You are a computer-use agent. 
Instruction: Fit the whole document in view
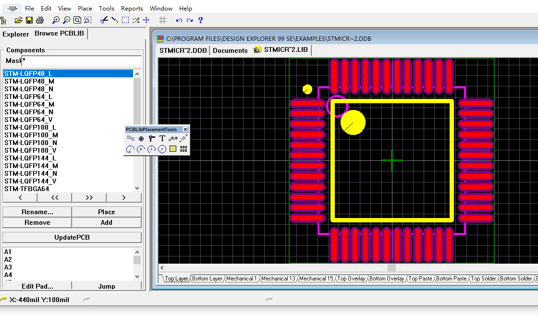(77, 20)
